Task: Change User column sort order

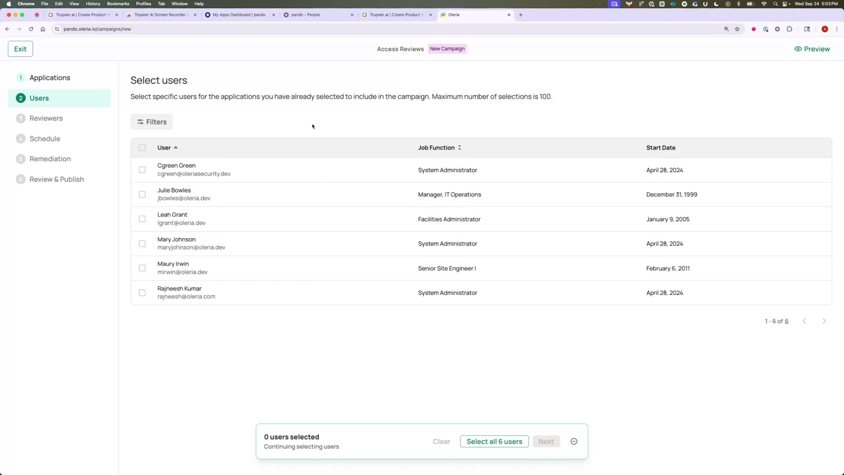Action: tap(175, 148)
